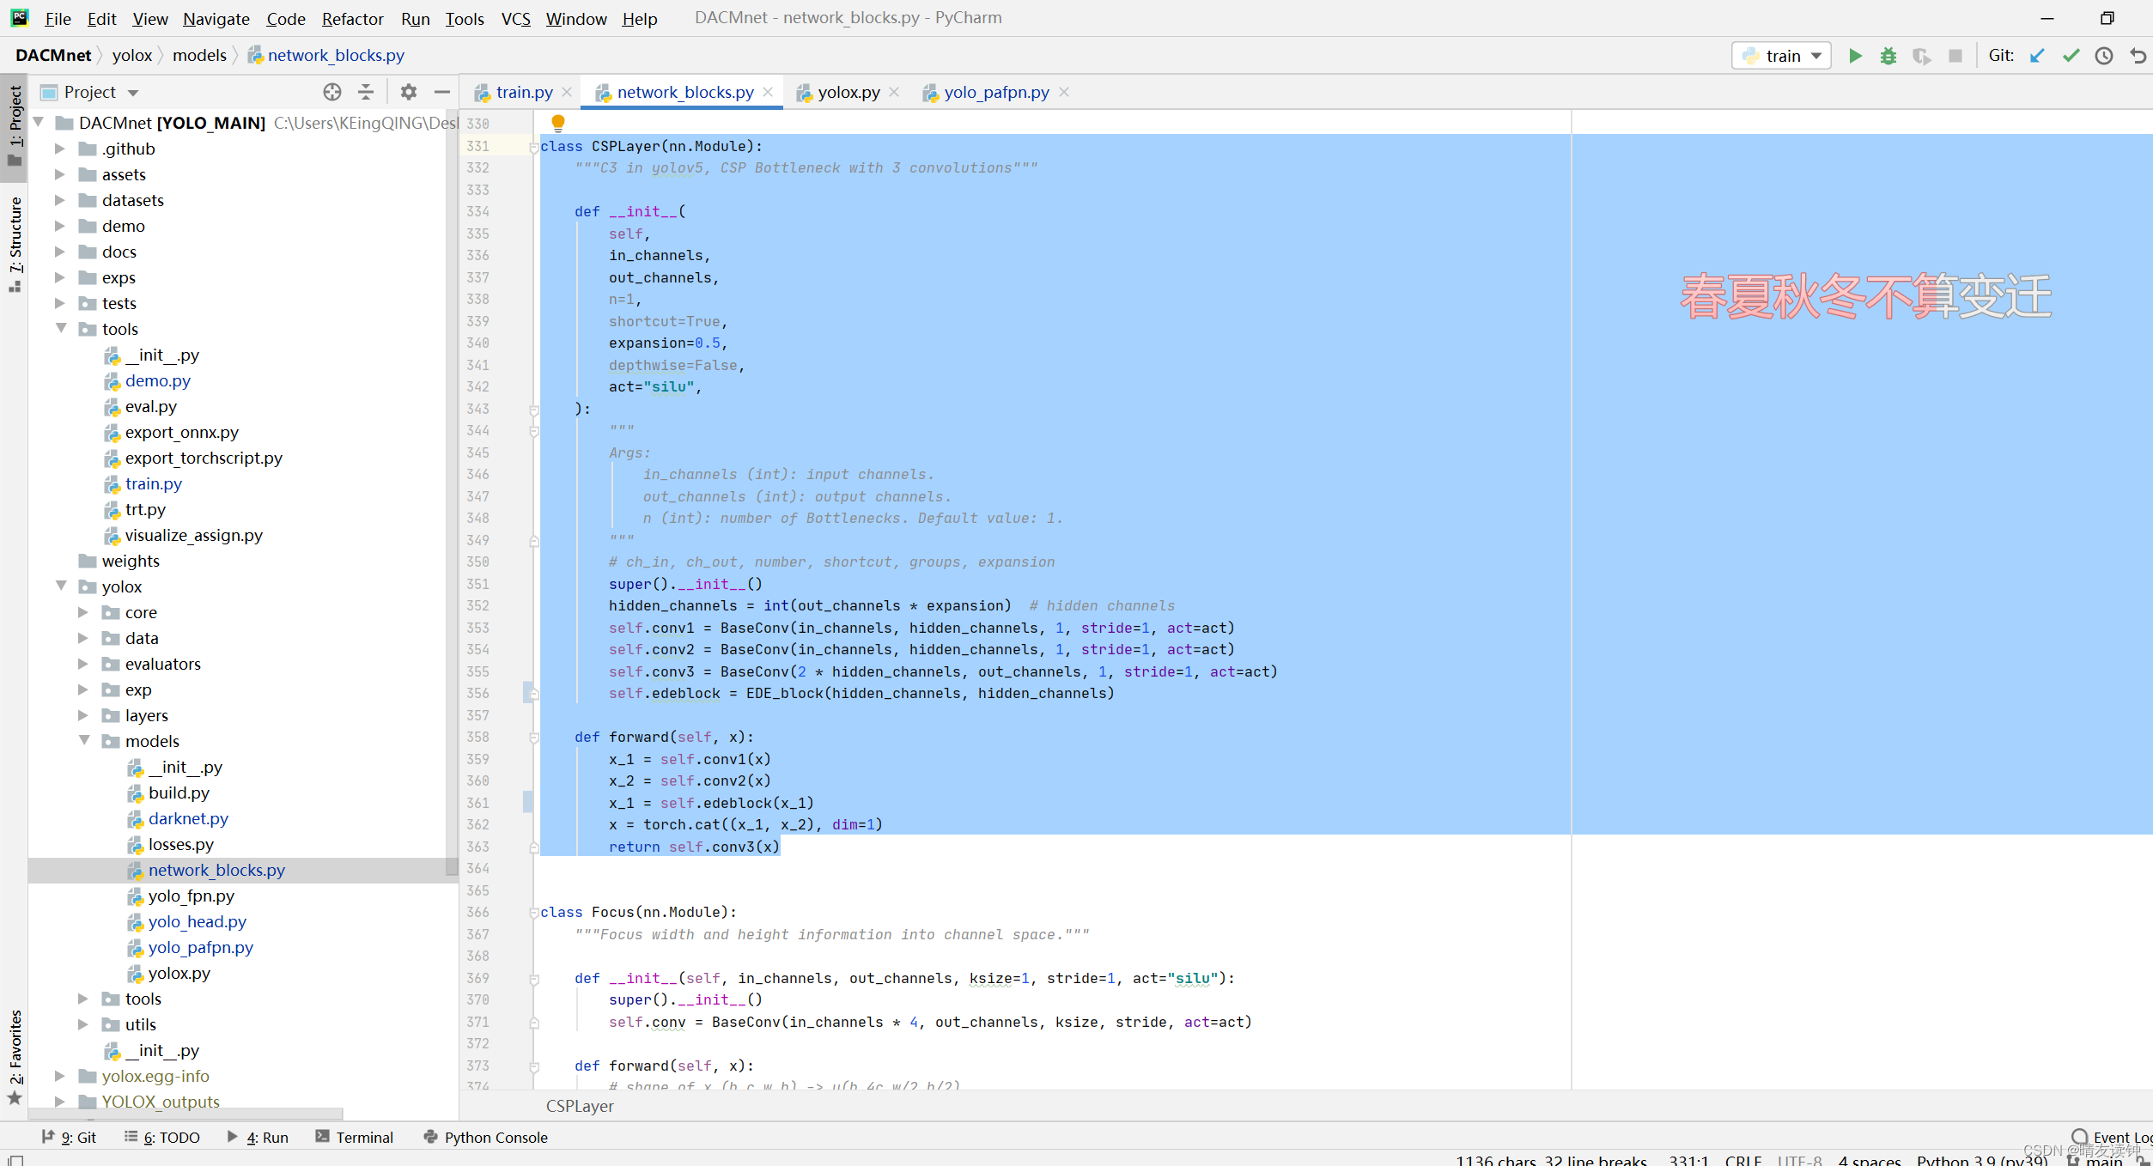Open the Terminal tool window
The width and height of the screenshot is (2153, 1166).
(x=355, y=1137)
